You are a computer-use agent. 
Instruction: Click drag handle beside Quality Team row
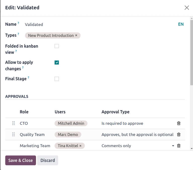14,135
